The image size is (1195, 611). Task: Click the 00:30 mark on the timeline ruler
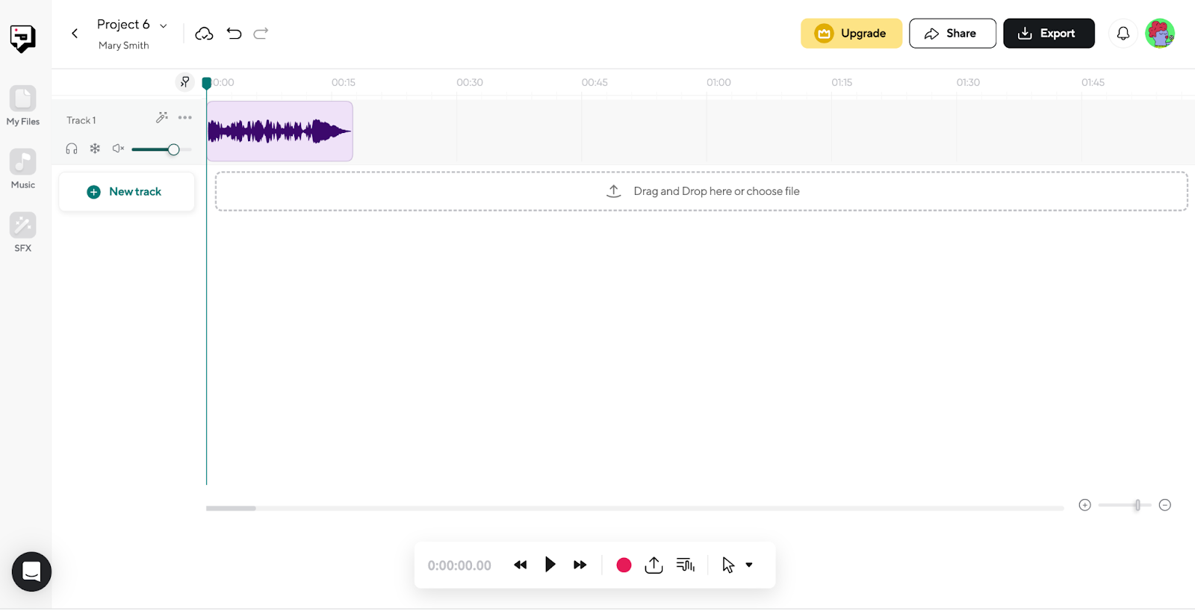470,82
